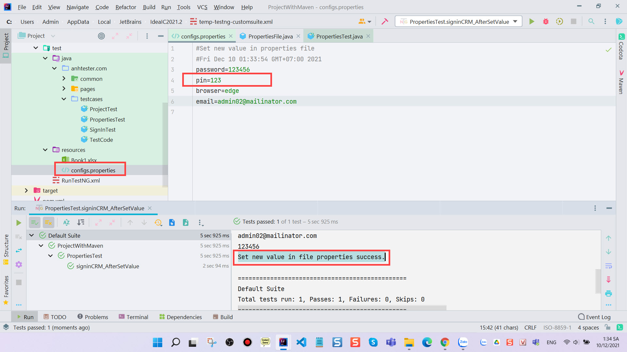The image size is (627, 352).
Task: Open the Navigate menu
Action: [x=77, y=7]
